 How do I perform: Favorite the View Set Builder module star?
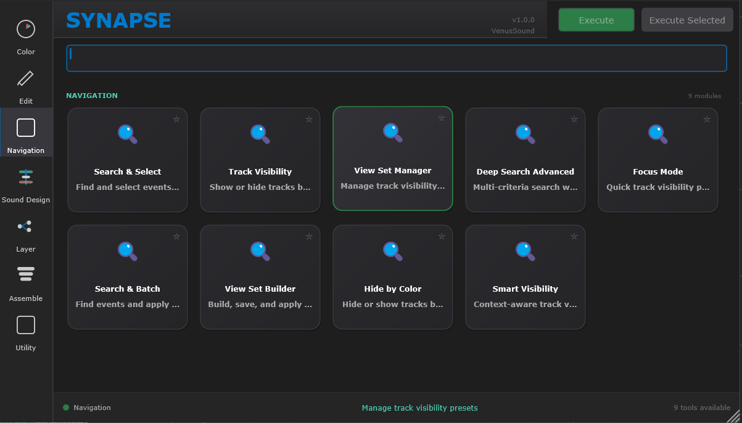point(309,236)
